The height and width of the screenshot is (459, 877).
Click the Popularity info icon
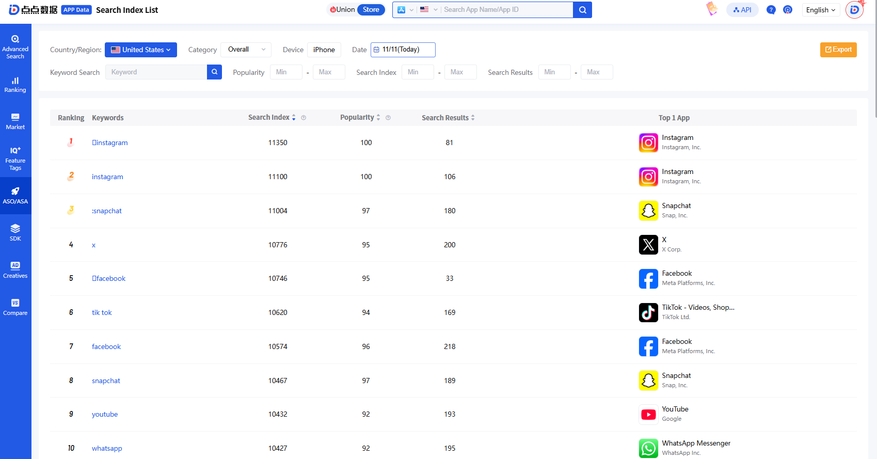388,118
